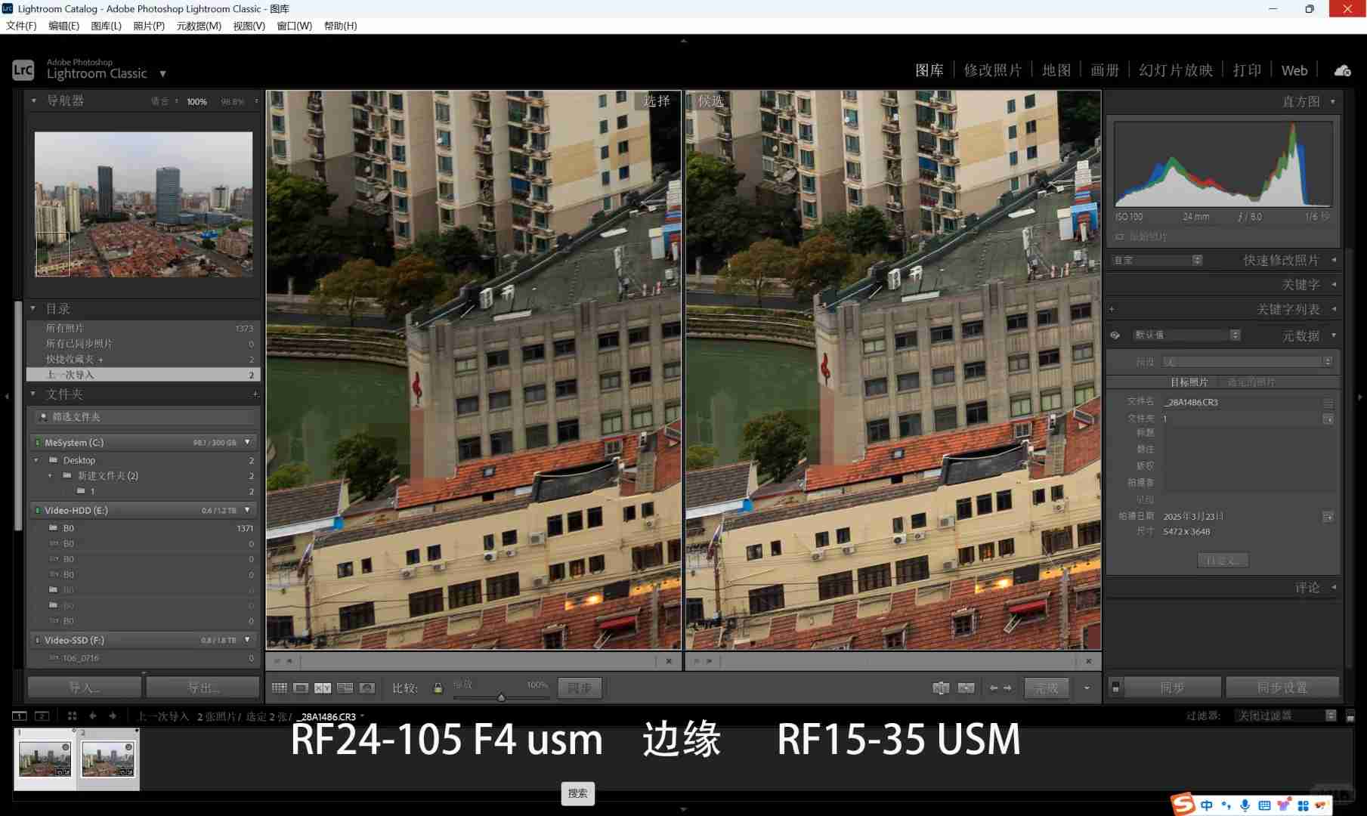Toggle the compare focus link lock
This screenshot has width=1367, height=816.
(x=438, y=688)
